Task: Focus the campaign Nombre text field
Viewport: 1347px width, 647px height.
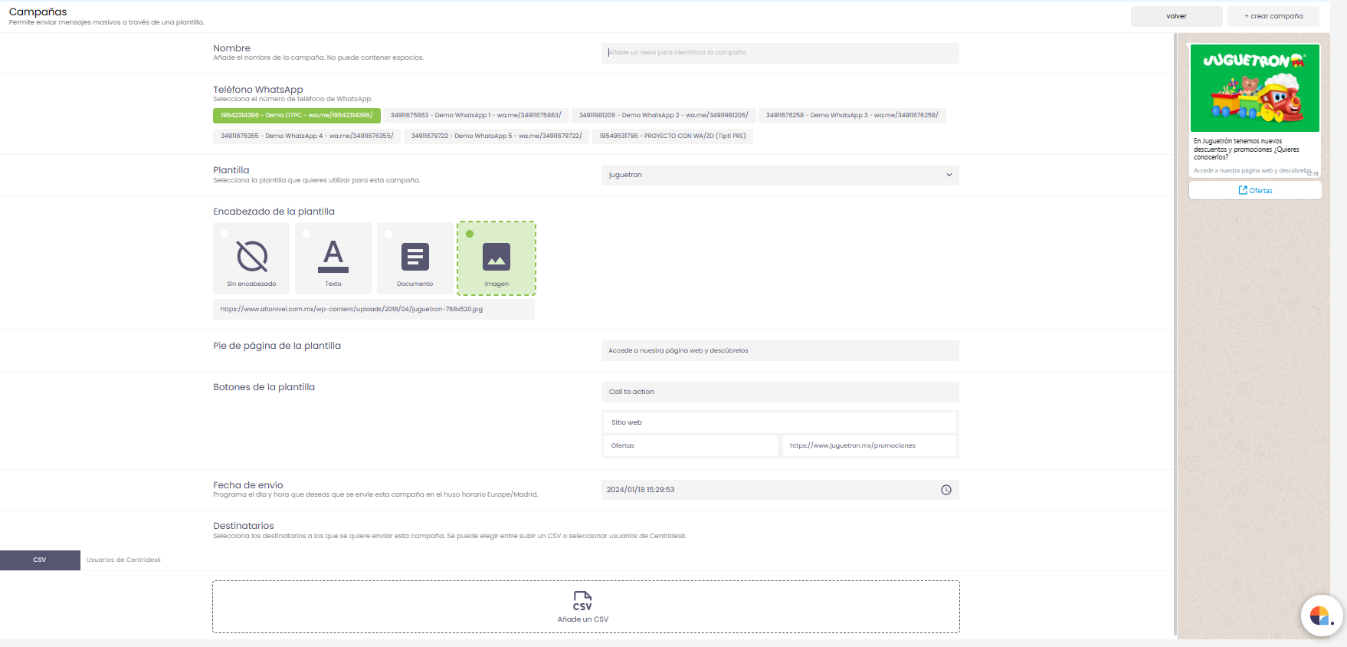Action: (780, 53)
